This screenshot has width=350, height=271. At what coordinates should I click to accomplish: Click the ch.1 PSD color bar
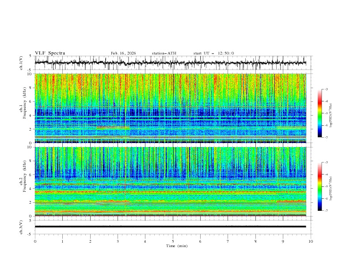[x=320, y=113]
